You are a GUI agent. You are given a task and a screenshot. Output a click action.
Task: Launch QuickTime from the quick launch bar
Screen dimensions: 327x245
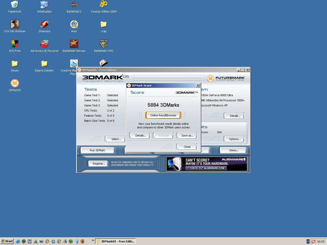pos(53,241)
